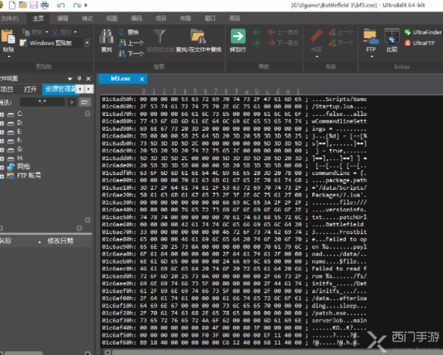
Task: Click the Copy (复制) icon
Action: pos(26,32)
